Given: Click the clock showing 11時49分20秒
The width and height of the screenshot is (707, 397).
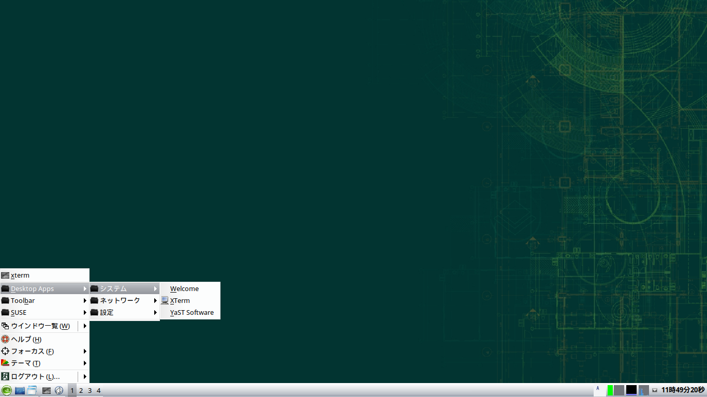Looking at the screenshot, I should (x=683, y=390).
